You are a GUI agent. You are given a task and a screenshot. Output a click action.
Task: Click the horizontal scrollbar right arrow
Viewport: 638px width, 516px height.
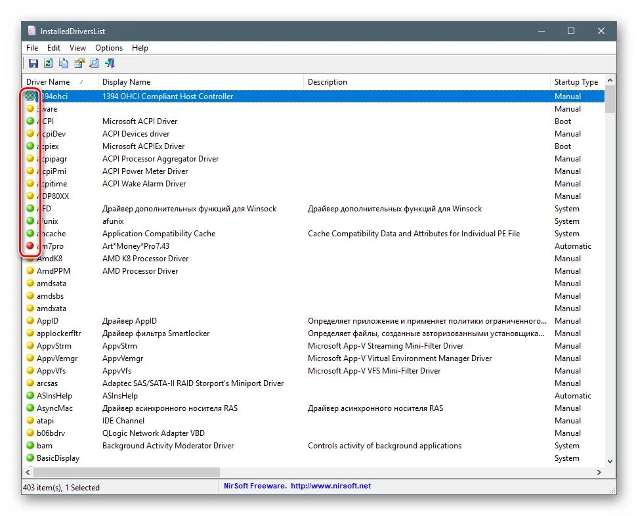pos(599,472)
